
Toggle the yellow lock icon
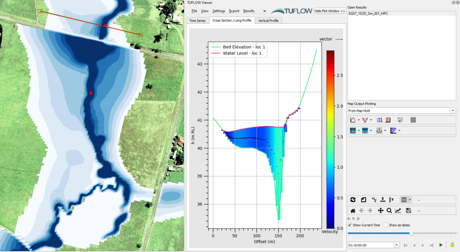pos(452,245)
